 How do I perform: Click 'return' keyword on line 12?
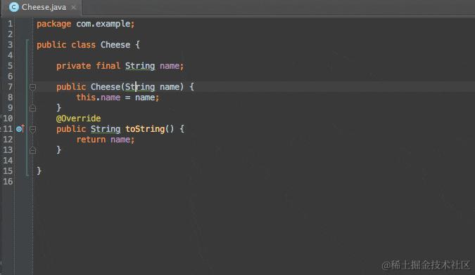(91, 140)
